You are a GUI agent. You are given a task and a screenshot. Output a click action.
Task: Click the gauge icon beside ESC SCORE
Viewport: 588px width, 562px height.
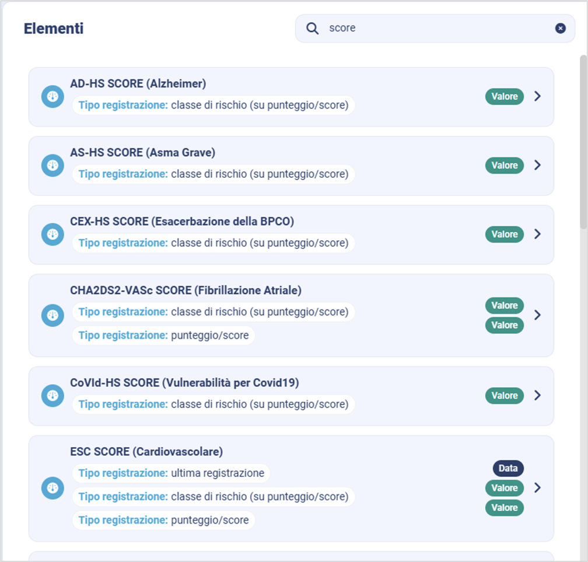pyautogui.click(x=52, y=488)
